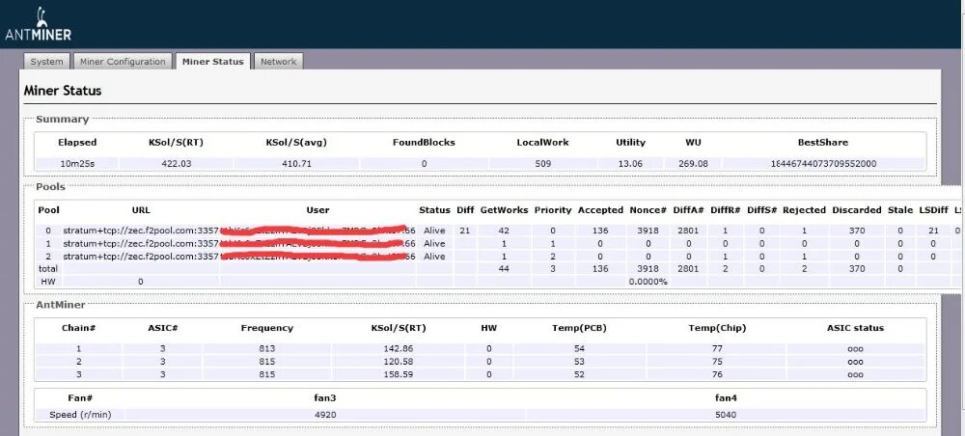Click the Temp(Chip) column header
The image size is (965, 436).
tap(717, 328)
